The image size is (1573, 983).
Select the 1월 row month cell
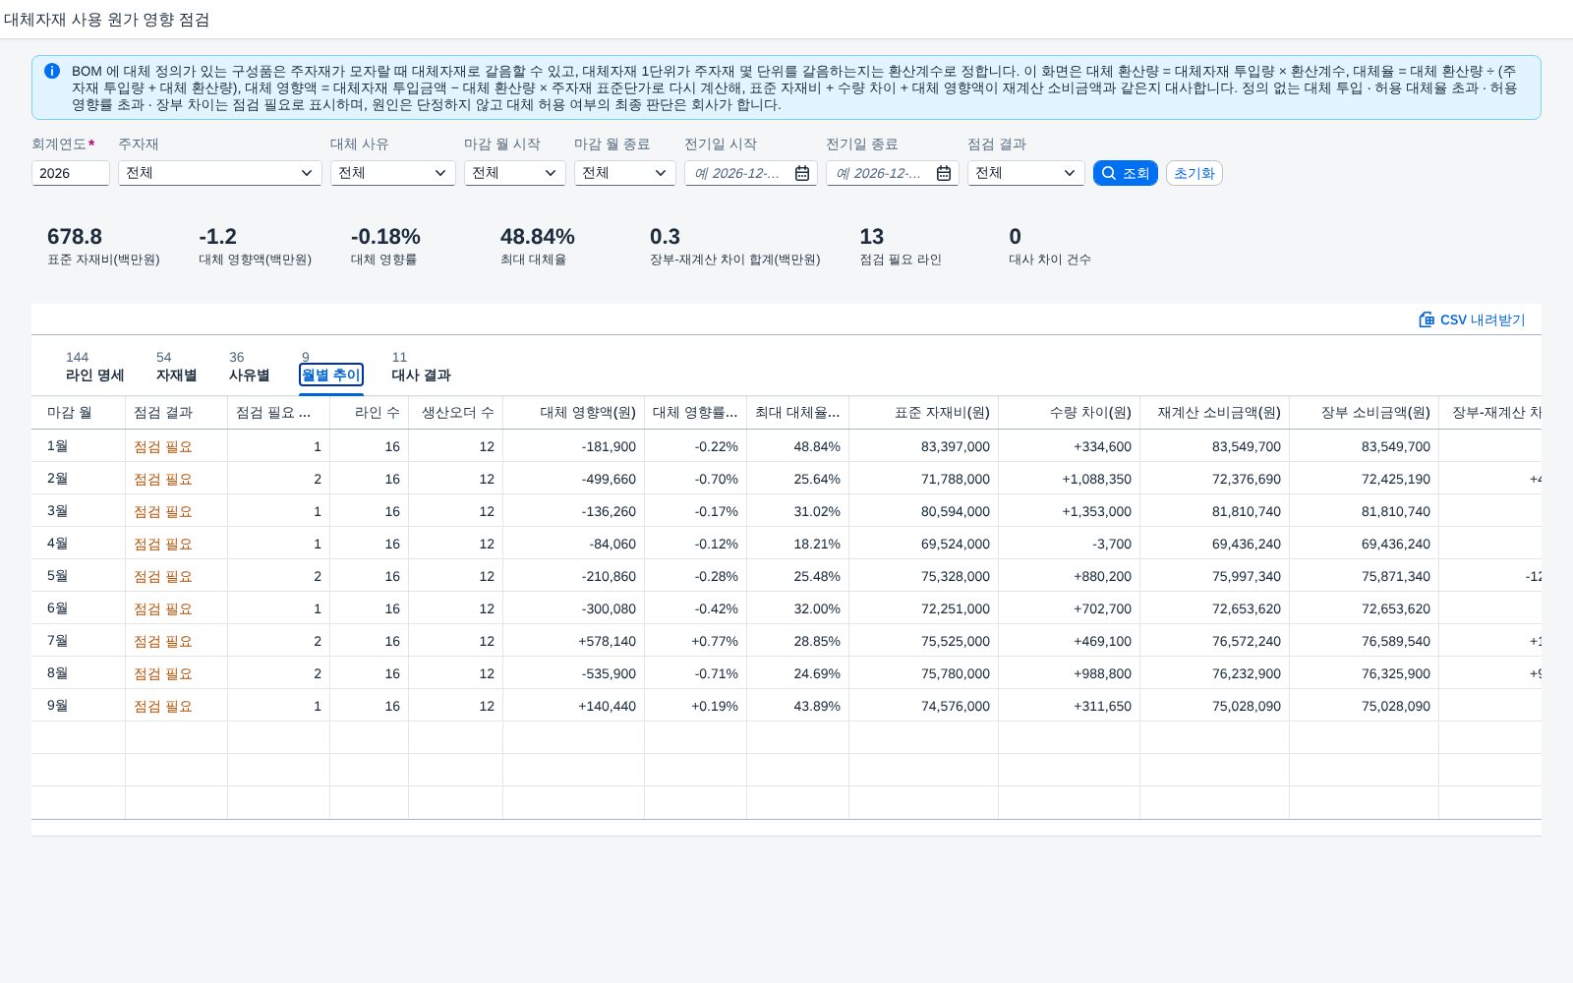point(79,446)
